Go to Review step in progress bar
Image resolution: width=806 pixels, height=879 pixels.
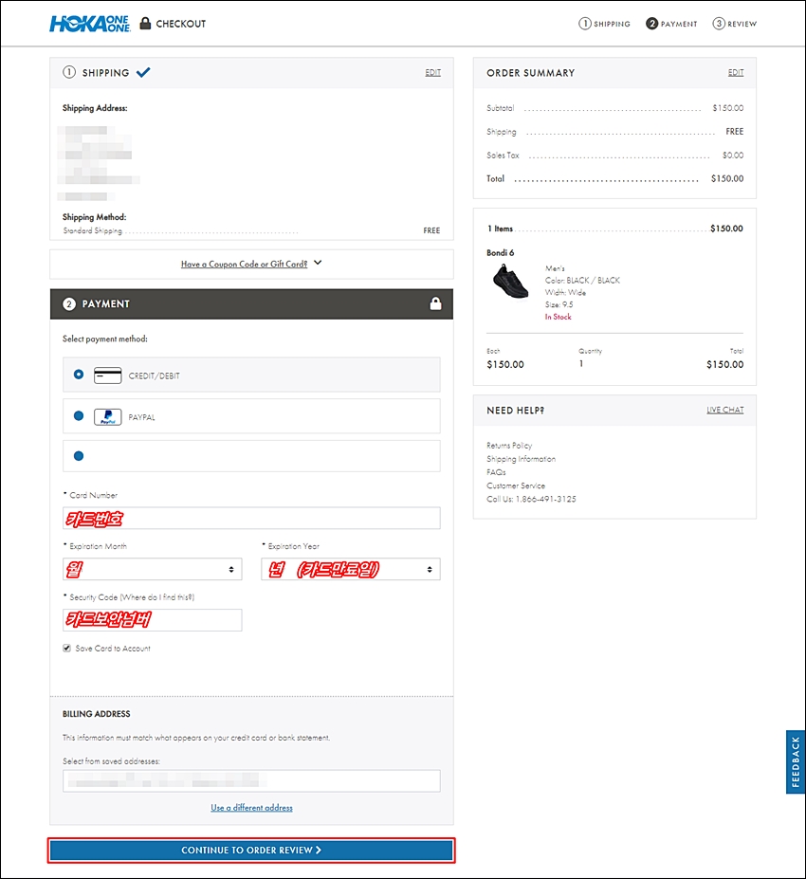(x=735, y=24)
